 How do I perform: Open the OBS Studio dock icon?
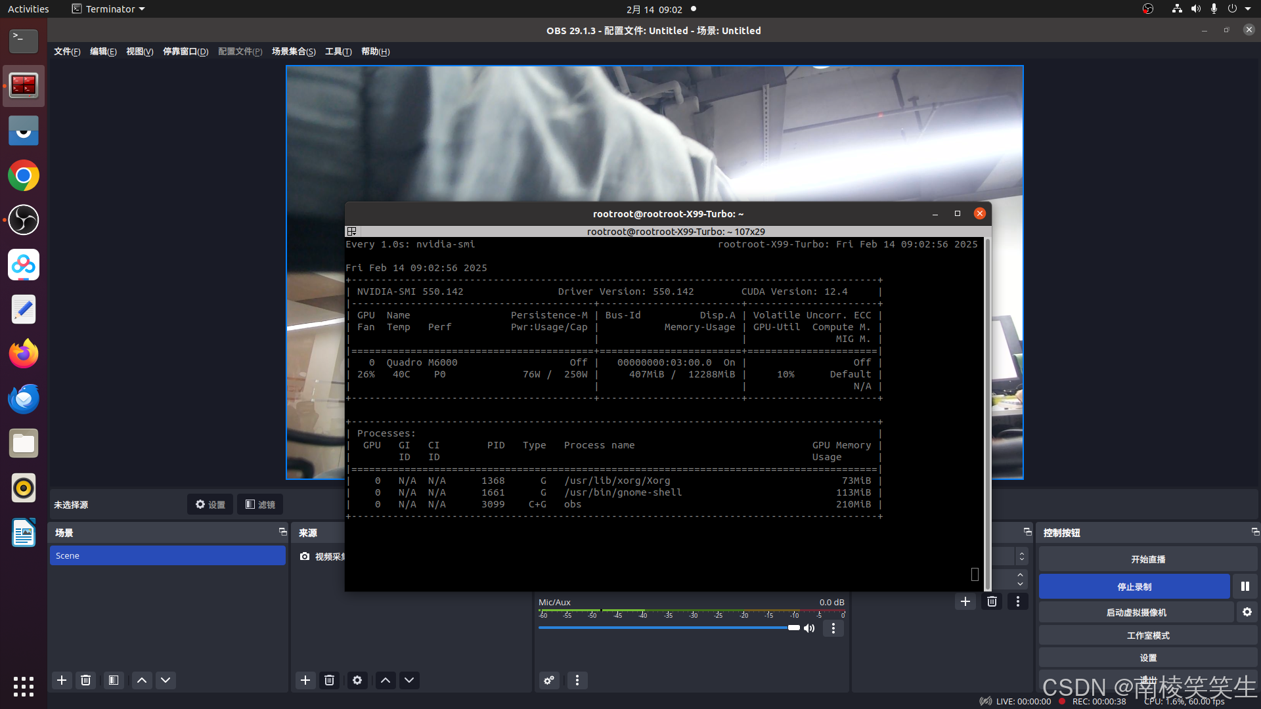pos(24,220)
